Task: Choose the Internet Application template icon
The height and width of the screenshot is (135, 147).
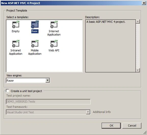Action: click(54, 25)
